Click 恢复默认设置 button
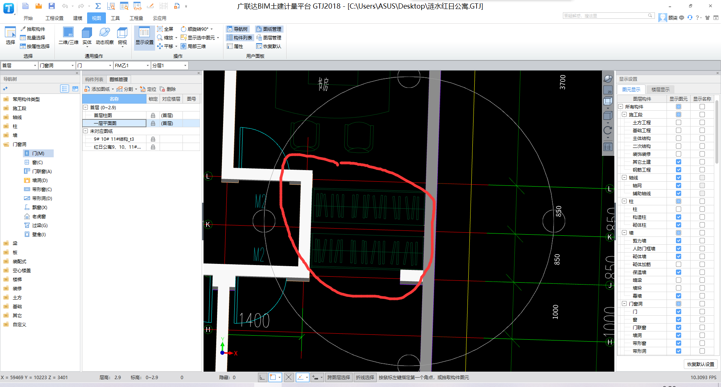 tap(701, 364)
